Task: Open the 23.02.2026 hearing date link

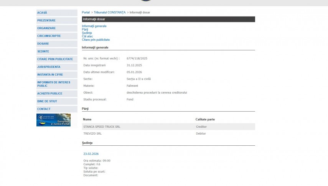Action: (91, 154)
